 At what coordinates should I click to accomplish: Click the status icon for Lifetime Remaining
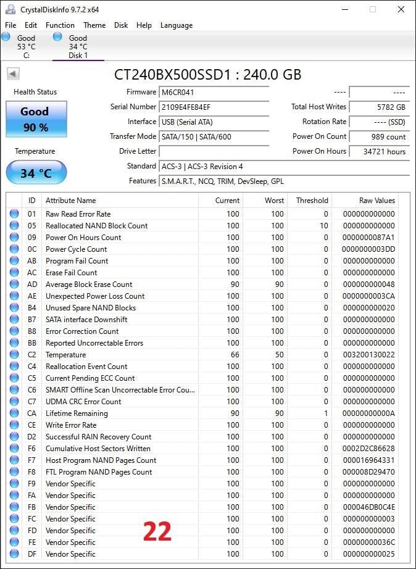click(x=14, y=413)
